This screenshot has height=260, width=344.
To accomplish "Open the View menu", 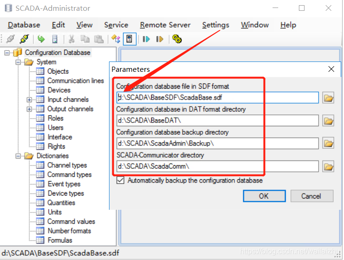I will pos(85,25).
